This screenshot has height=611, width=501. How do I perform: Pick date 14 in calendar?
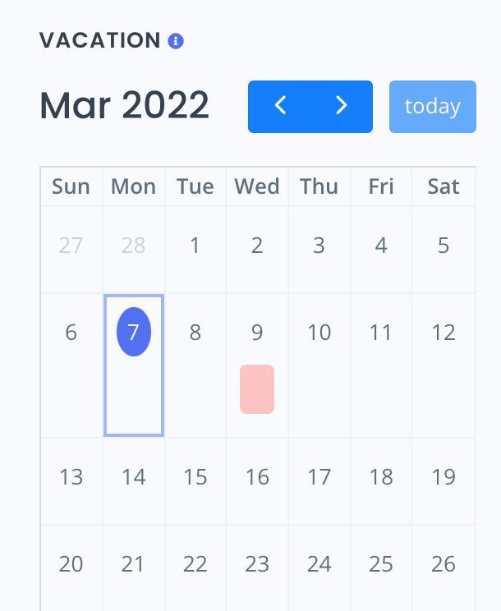[134, 477]
